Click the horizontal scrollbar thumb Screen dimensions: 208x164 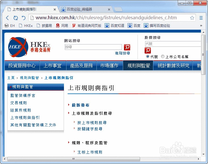click(74, 159)
